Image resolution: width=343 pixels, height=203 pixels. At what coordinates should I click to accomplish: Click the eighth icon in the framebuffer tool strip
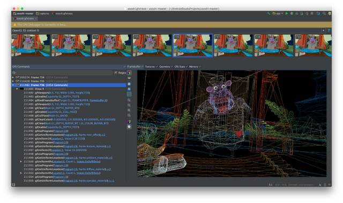[129, 110]
